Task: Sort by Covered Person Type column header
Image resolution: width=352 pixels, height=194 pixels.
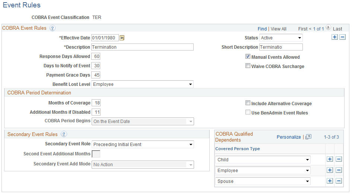Action: click(238, 149)
